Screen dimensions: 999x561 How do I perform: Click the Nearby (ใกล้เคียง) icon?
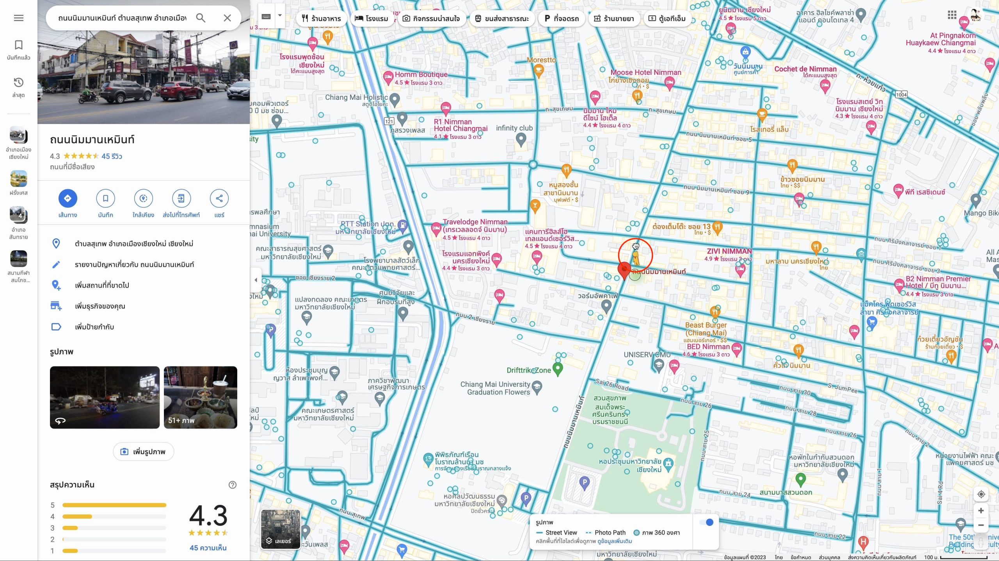coord(143,198)
